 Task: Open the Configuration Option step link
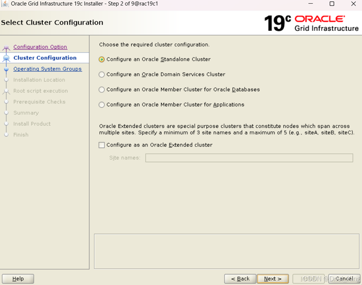pyautogui.click(x=40, y=47)
